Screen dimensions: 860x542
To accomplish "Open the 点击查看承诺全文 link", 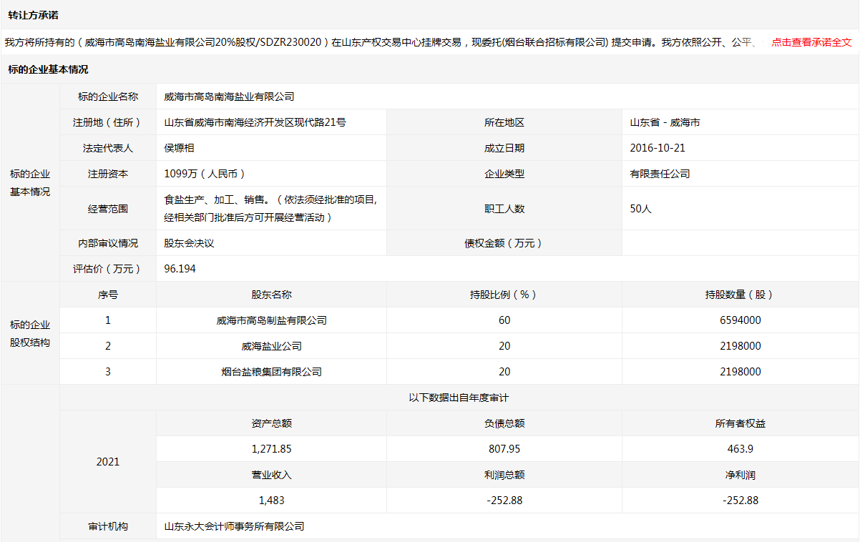I will 811,42.
